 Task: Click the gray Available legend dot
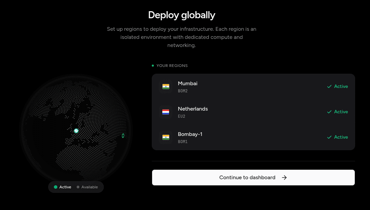click(78, 187)
